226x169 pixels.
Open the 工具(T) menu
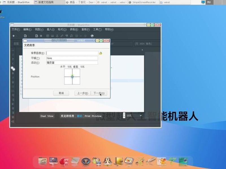pos(97,29)
